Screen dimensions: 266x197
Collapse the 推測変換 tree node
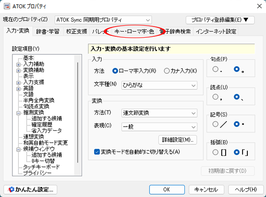point(18,113)
